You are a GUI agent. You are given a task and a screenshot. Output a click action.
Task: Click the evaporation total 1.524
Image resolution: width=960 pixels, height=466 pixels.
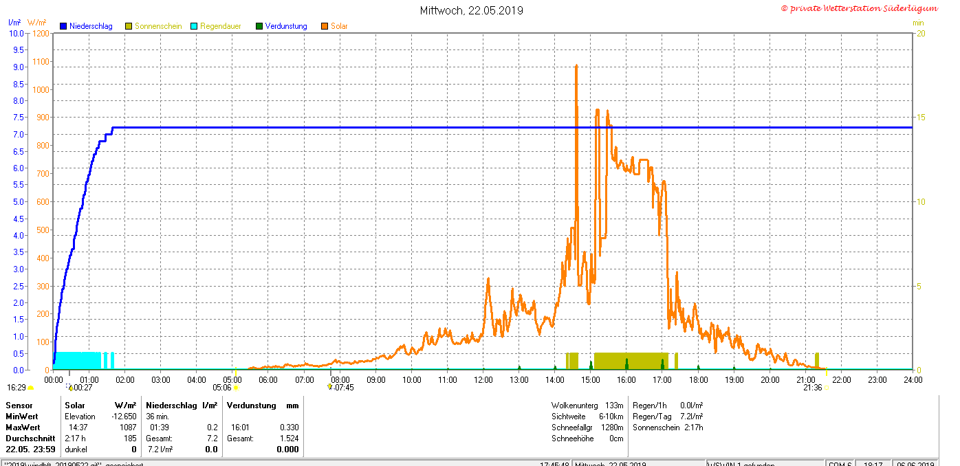point(290,439)
